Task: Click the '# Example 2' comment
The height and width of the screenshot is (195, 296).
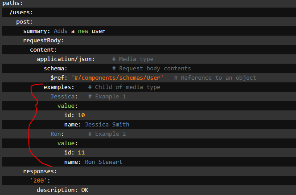Action: (x=107, y=134)
